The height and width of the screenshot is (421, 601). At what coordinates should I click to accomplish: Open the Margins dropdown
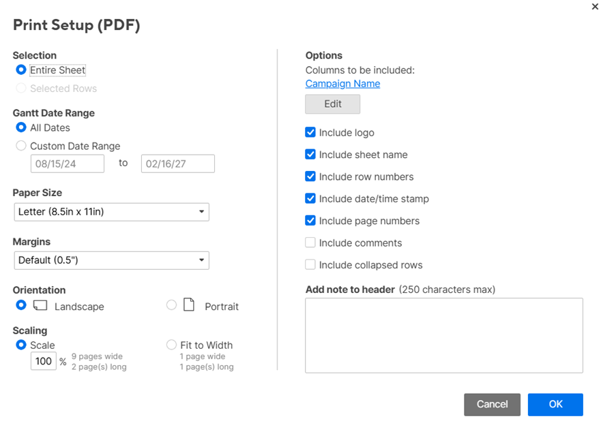[111, 260]
